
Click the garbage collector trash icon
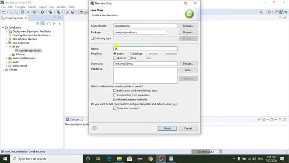pos(221,152)
